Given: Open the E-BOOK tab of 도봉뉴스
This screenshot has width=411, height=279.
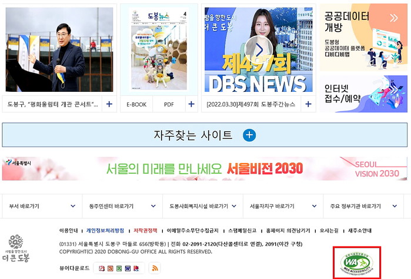Looking at the screenshot, I should [x=136, y=104].
